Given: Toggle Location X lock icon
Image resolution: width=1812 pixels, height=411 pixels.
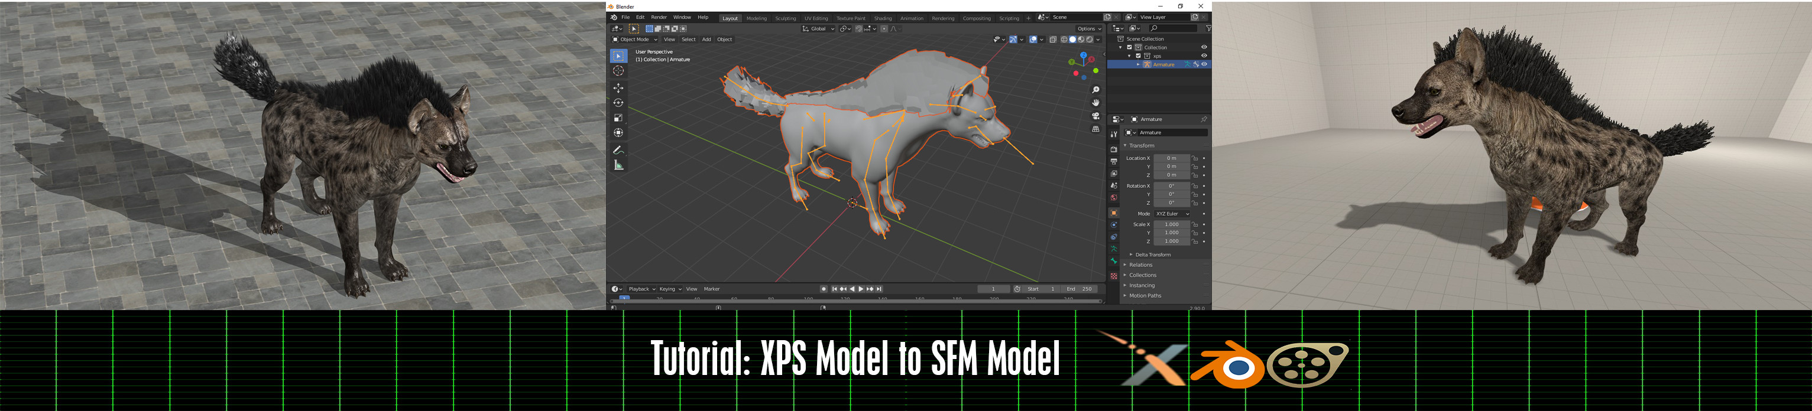Looking at the screenshot, I should tap(1195, 158).
